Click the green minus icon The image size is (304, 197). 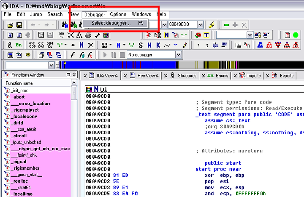[226, 25]
